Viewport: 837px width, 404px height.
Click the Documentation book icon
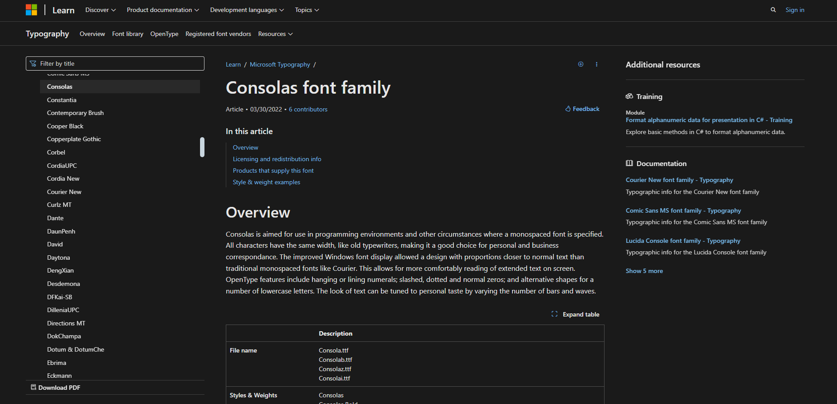(x=629, y=163)
